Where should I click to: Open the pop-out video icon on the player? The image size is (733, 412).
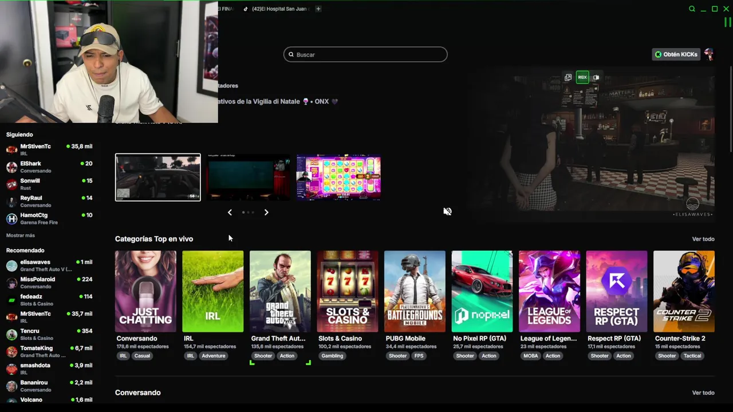[x=568, y=77]
